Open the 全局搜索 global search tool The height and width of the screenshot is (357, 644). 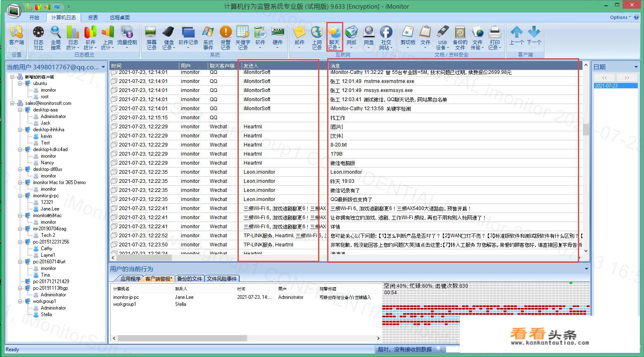click(x=55, y=38)
